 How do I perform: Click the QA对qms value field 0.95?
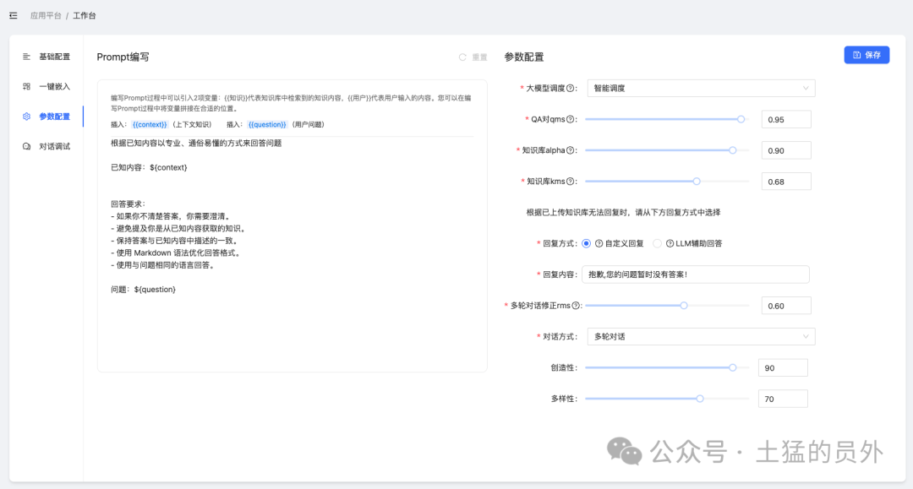[786, 119]
